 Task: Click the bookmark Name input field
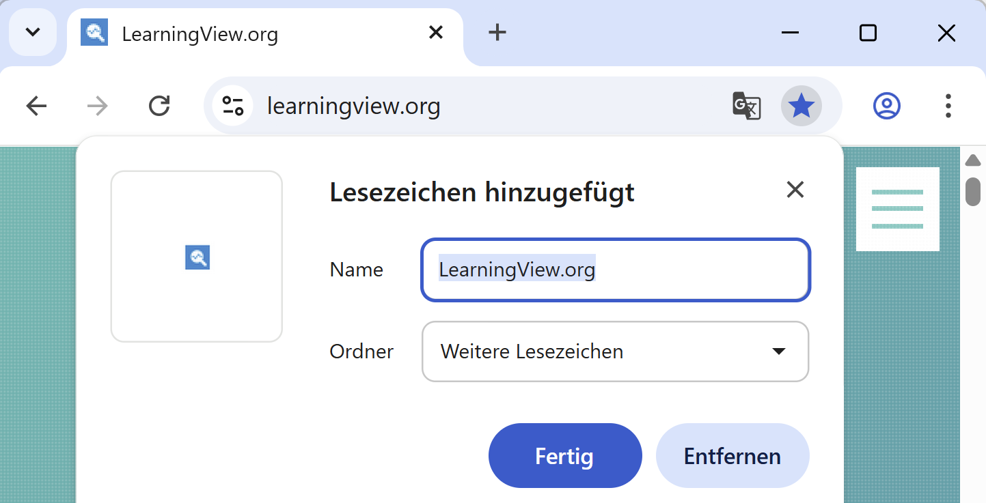[615, 270]
